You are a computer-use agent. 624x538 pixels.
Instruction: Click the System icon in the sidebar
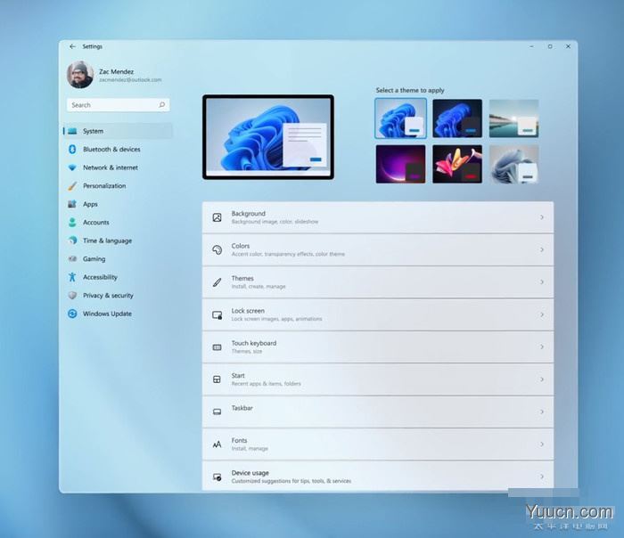tap(72, 131)
